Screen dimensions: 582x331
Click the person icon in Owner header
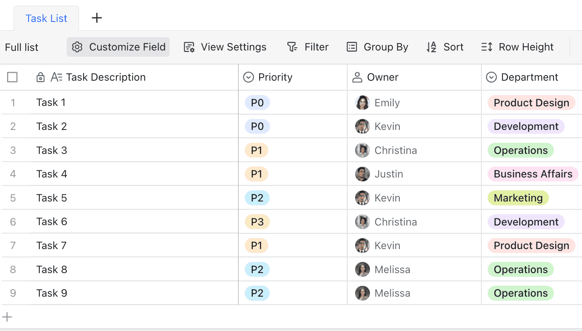(357, 77)
